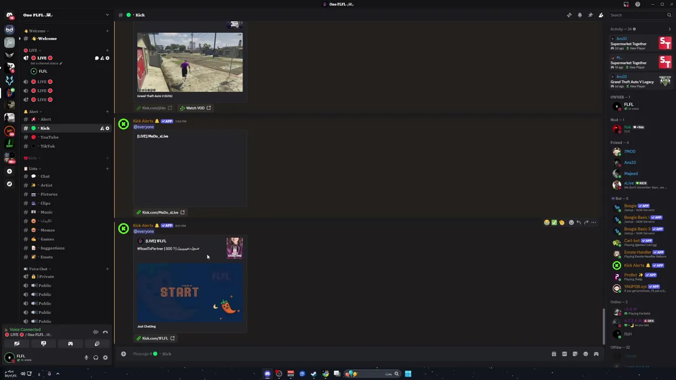Click the GTA V stream preview image
Viewport: 676px width, 380px height.
coord(190,62)
